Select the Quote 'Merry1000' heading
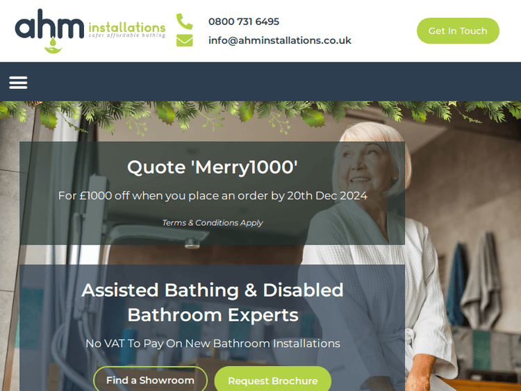This screenshot has width=521, height=391. click(213, 167)
